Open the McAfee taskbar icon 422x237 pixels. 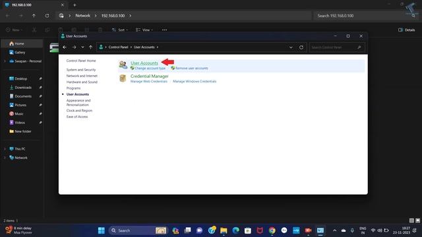[260, 230]
